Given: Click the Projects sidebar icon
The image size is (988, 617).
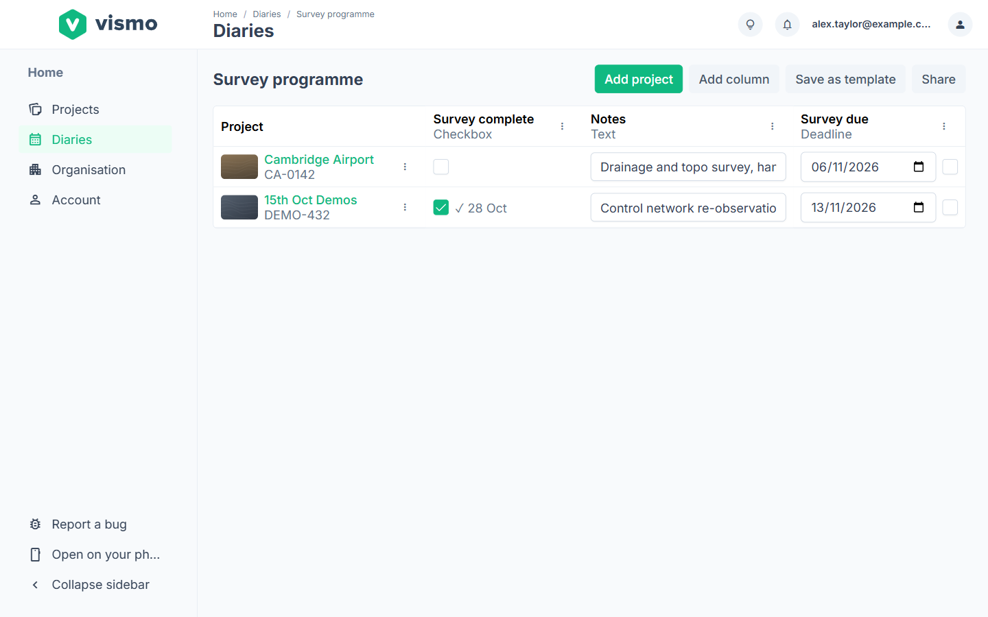Looking at the screenshot, I should 35,109.
